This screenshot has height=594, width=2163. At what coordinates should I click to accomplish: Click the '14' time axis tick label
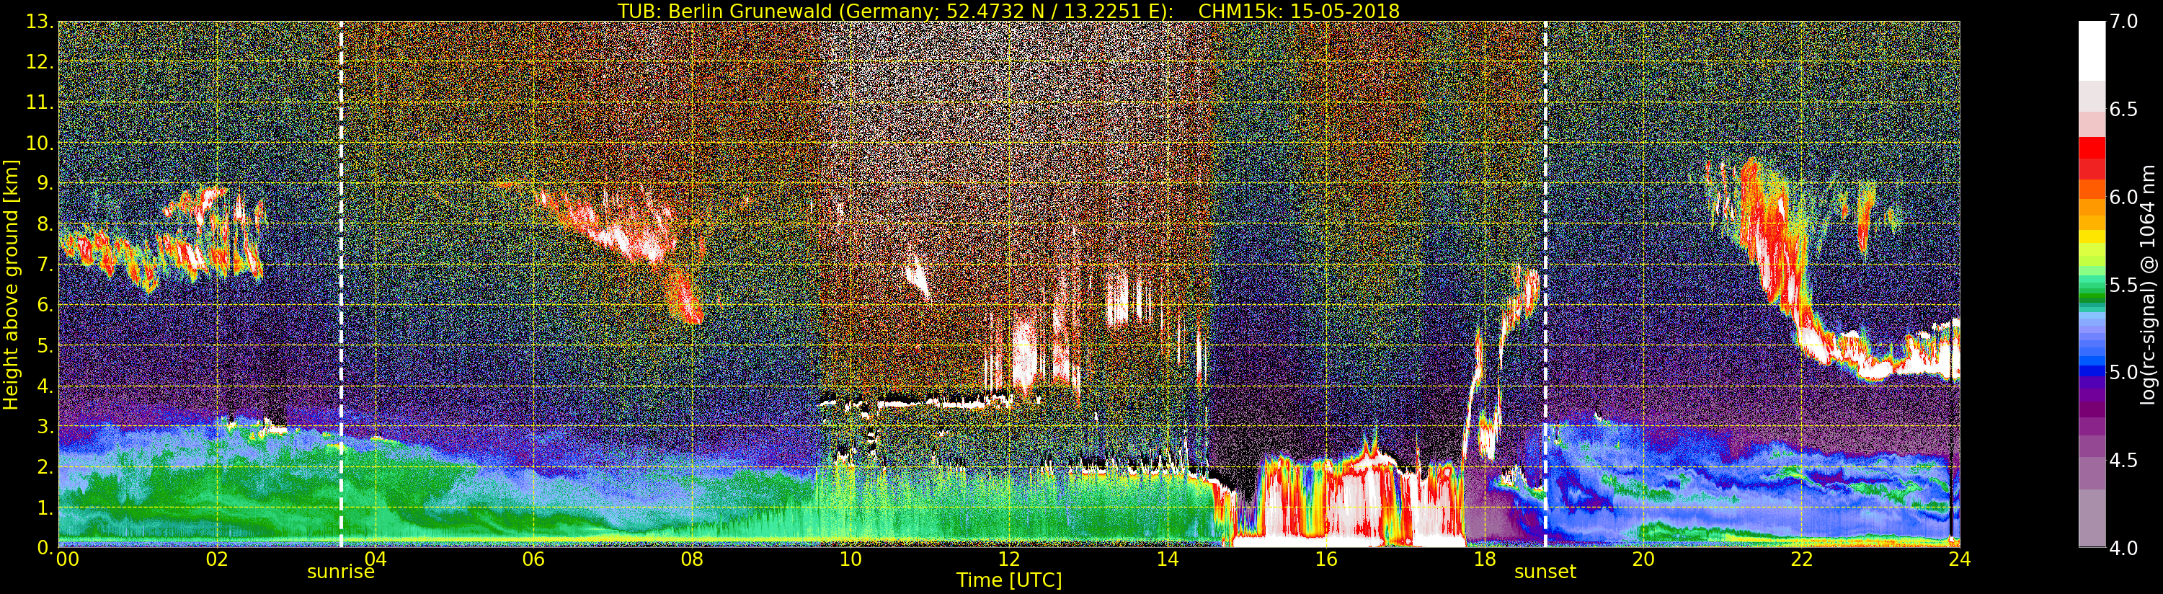click(x=1167, y=559)
